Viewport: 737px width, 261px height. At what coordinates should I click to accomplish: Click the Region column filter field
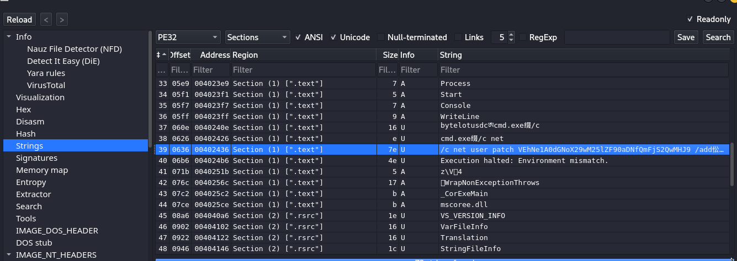[x=304, y=70]
